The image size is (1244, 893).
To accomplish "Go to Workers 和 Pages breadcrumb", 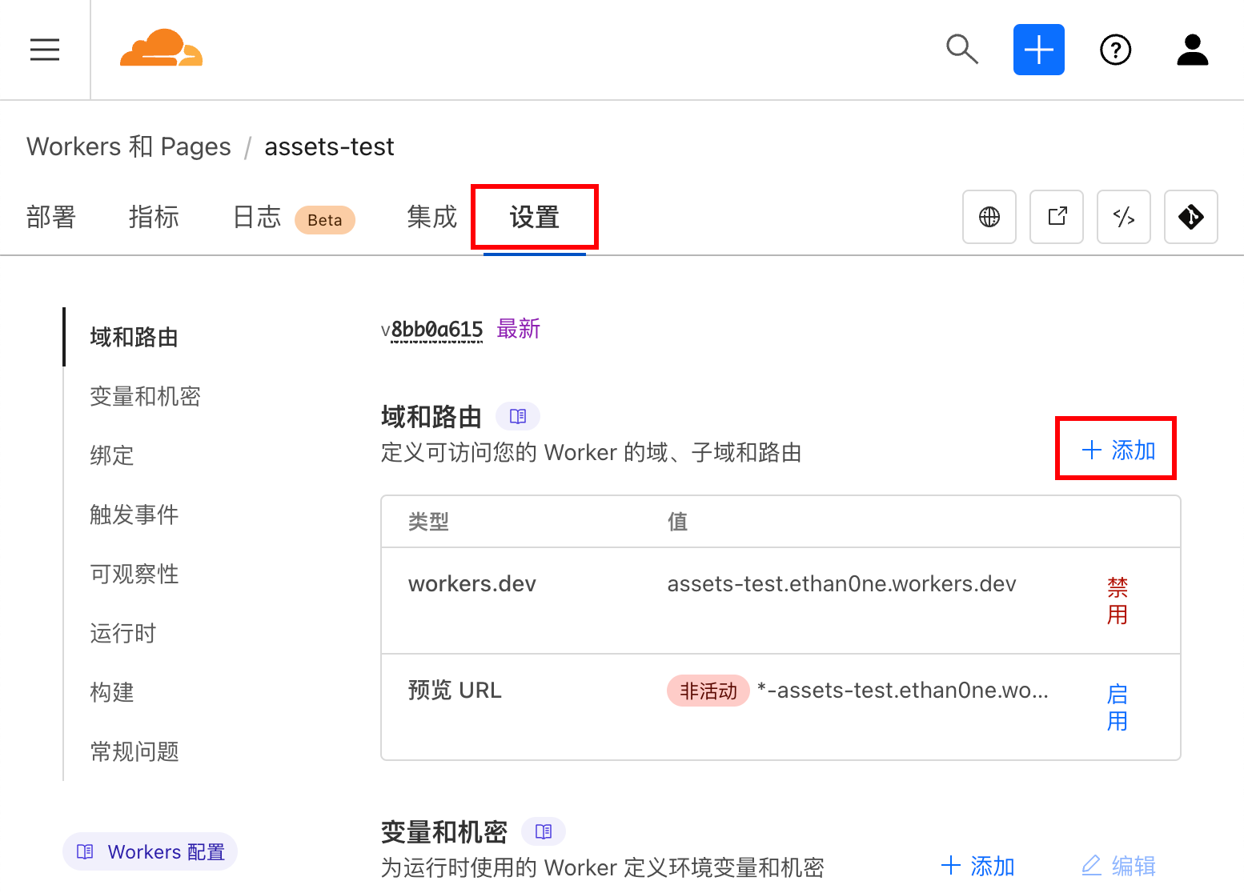I will tap(129, 146).
